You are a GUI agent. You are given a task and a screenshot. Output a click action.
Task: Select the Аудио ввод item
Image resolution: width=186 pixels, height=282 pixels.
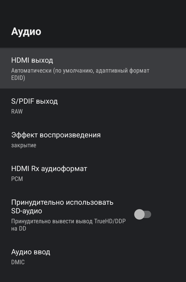click(x=93, y=257)
